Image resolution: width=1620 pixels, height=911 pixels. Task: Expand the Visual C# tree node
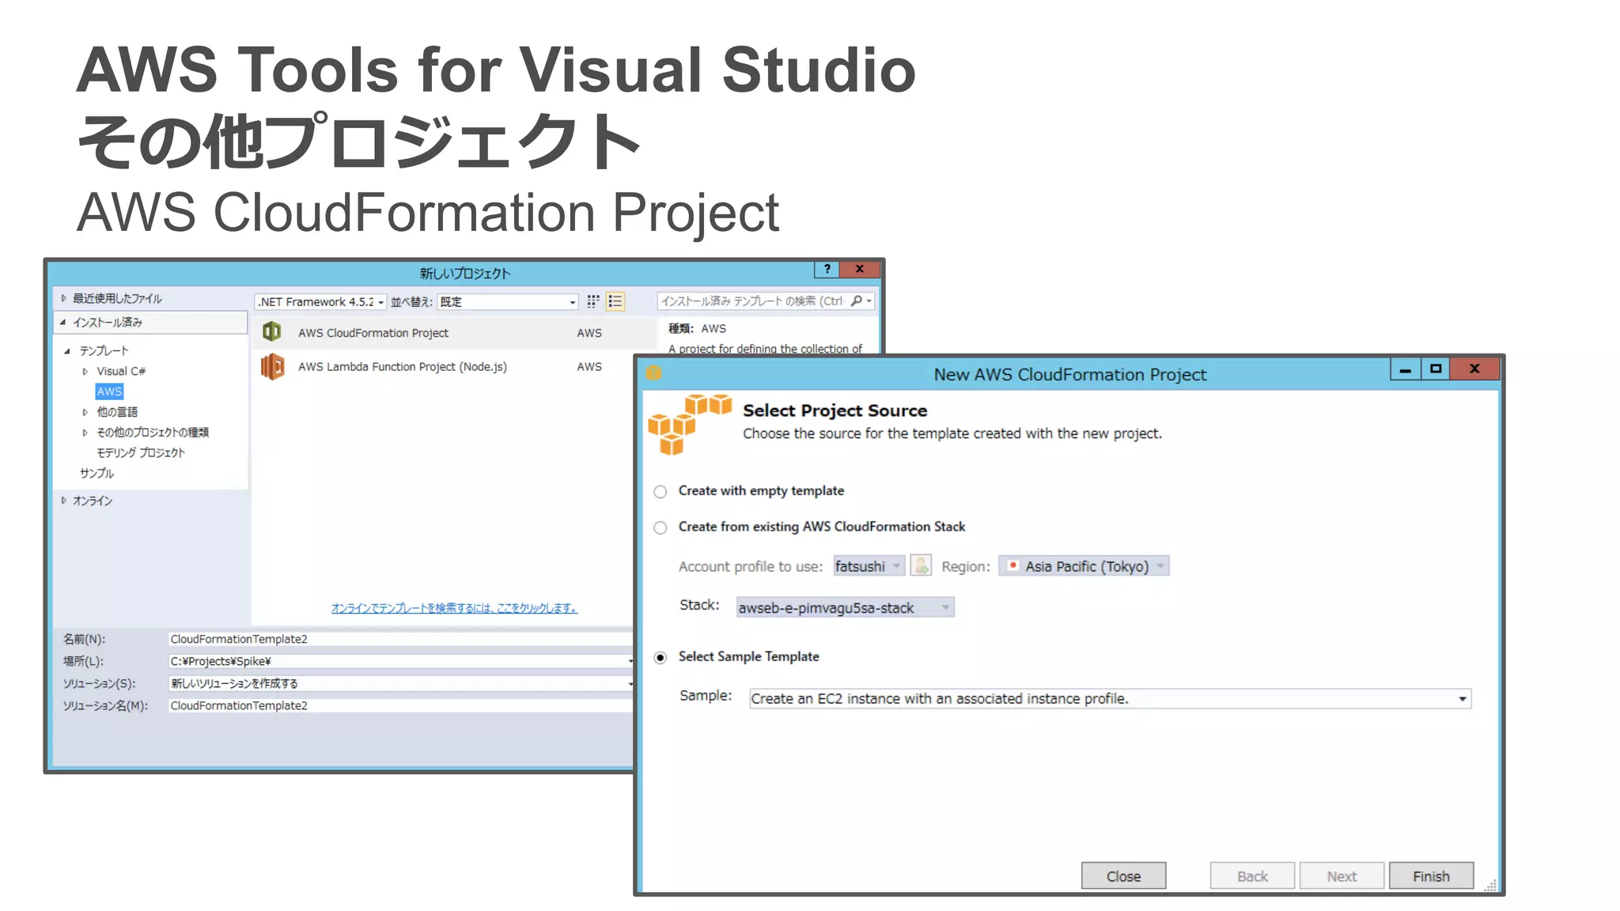(x=85, y=371)
